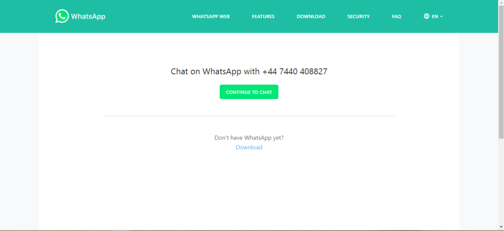The height and width of the screenshot is (231, 504).
Task: Select the SECURITY navigation item
Action: tap(358, 16)
